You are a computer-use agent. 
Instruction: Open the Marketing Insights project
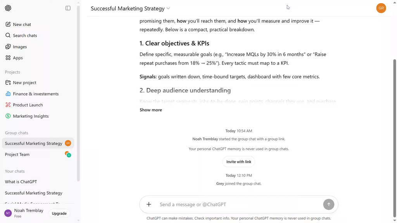[31, 116]
